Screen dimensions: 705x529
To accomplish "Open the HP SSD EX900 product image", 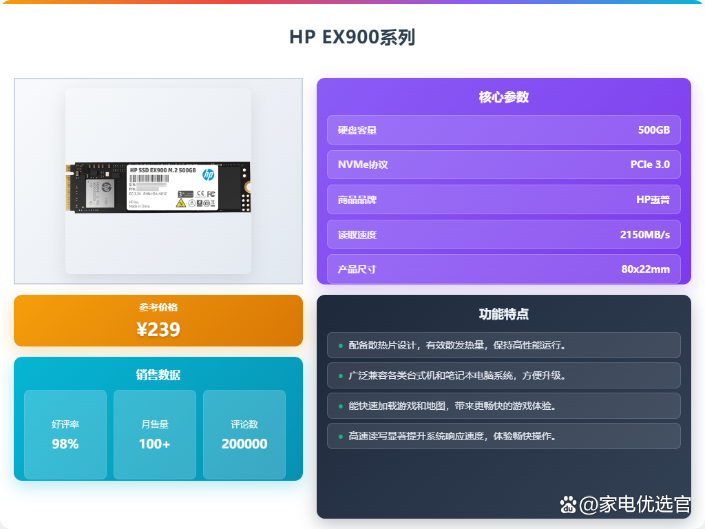I will pos(158,181).
